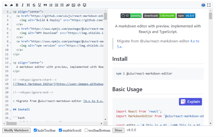224x137 pixels.
Task: Apply italic formatting
Action: [22, 5]
